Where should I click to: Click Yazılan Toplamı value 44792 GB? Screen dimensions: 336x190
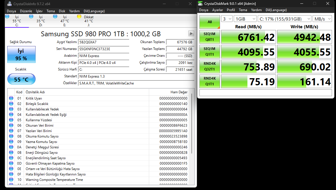(180, 49)
